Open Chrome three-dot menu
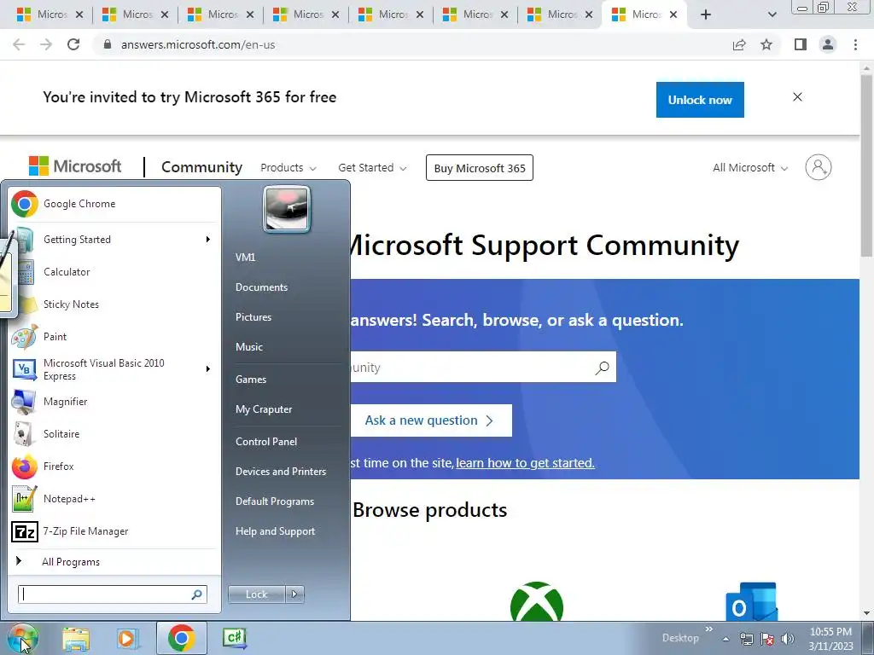Viewport: 874px width, 655px height. pyautogui.click(x=855, y=44)
